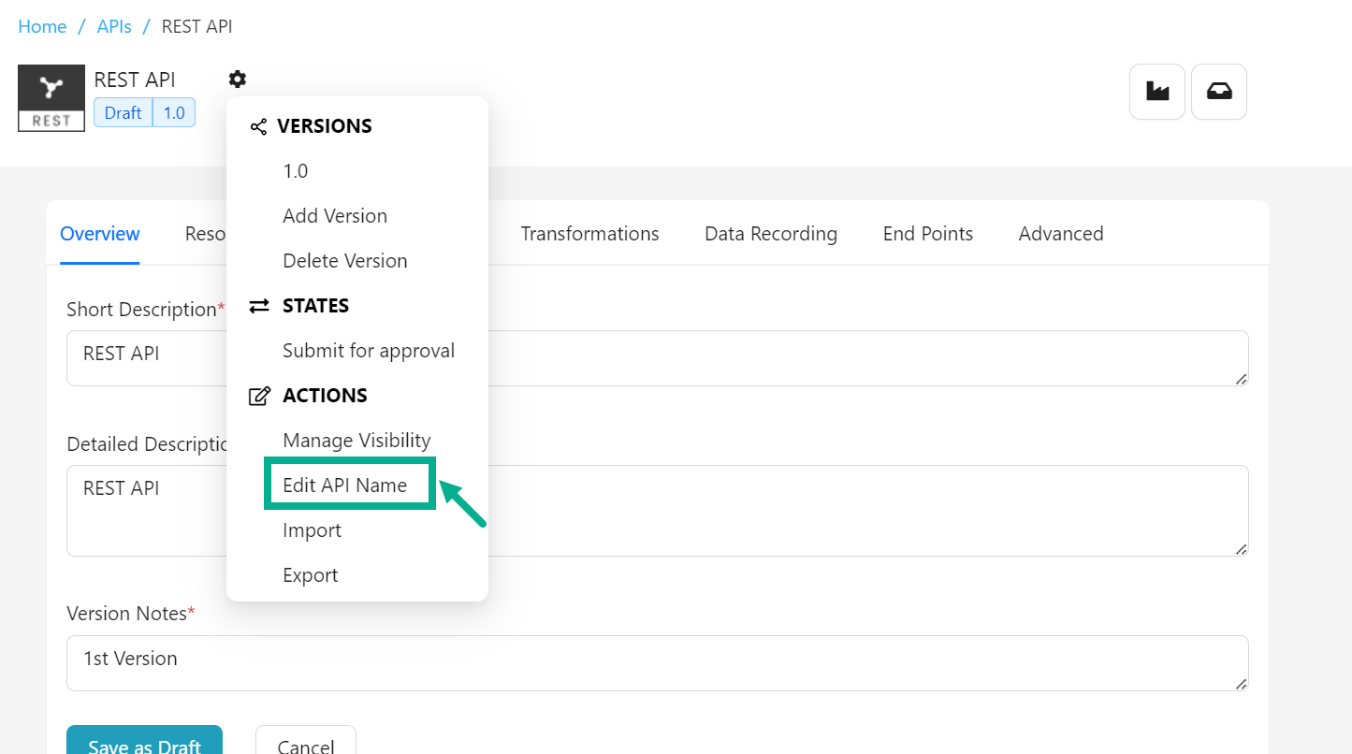This screenshot has height=754, width=1352.
Task: Click the Import menu item
Action: (312, 530)
